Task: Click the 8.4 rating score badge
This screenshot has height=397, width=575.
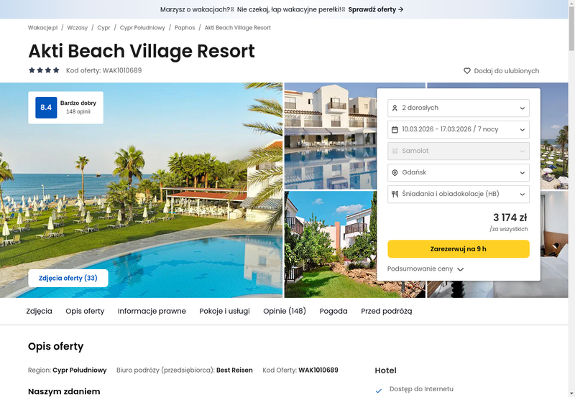Action: [46, 108]
